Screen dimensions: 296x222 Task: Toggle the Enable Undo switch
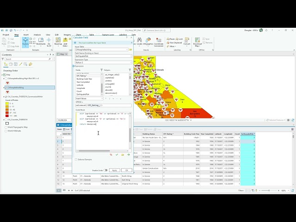click(x=105, y=170)
